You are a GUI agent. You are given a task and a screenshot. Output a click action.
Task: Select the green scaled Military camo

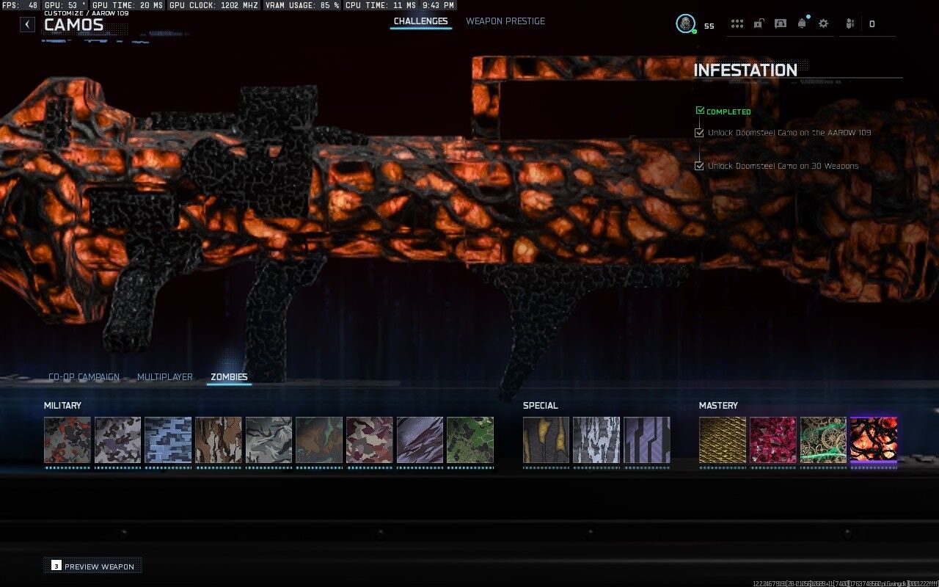pyautogui.click(x=470, y=440)
